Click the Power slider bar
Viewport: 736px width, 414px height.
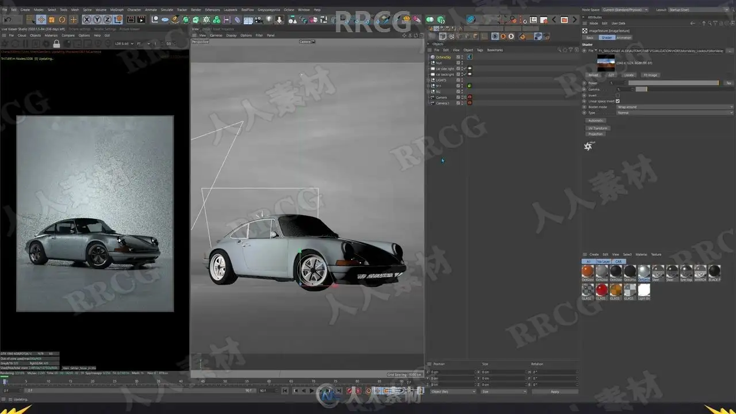click(x=673, y=83)
